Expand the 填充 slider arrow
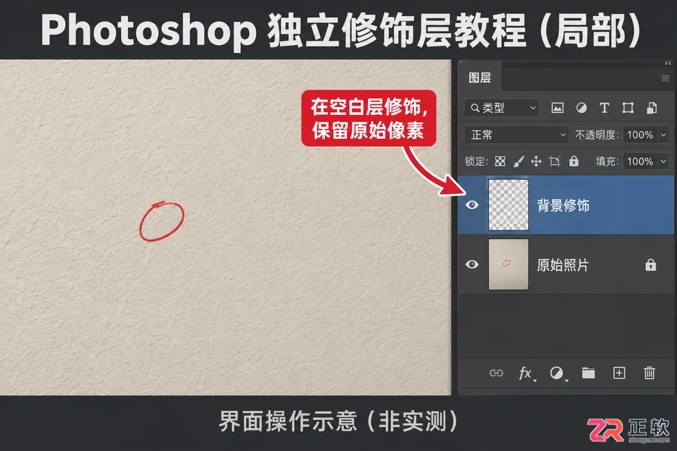This screenshot has height=451, width=677. coord(663,161)
